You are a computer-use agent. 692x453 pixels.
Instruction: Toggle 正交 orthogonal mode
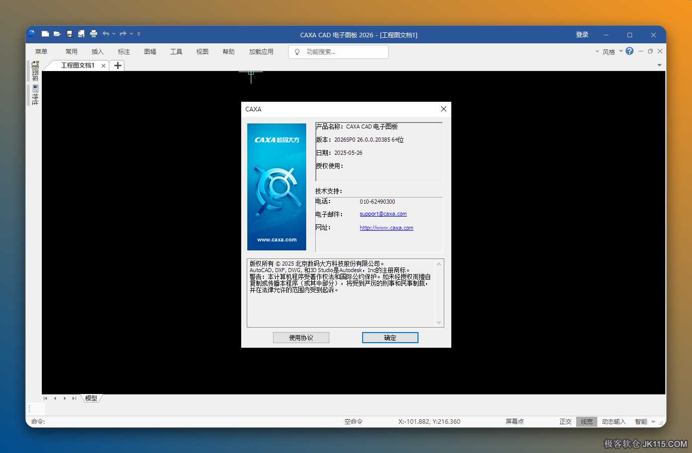tap(566, 422)
